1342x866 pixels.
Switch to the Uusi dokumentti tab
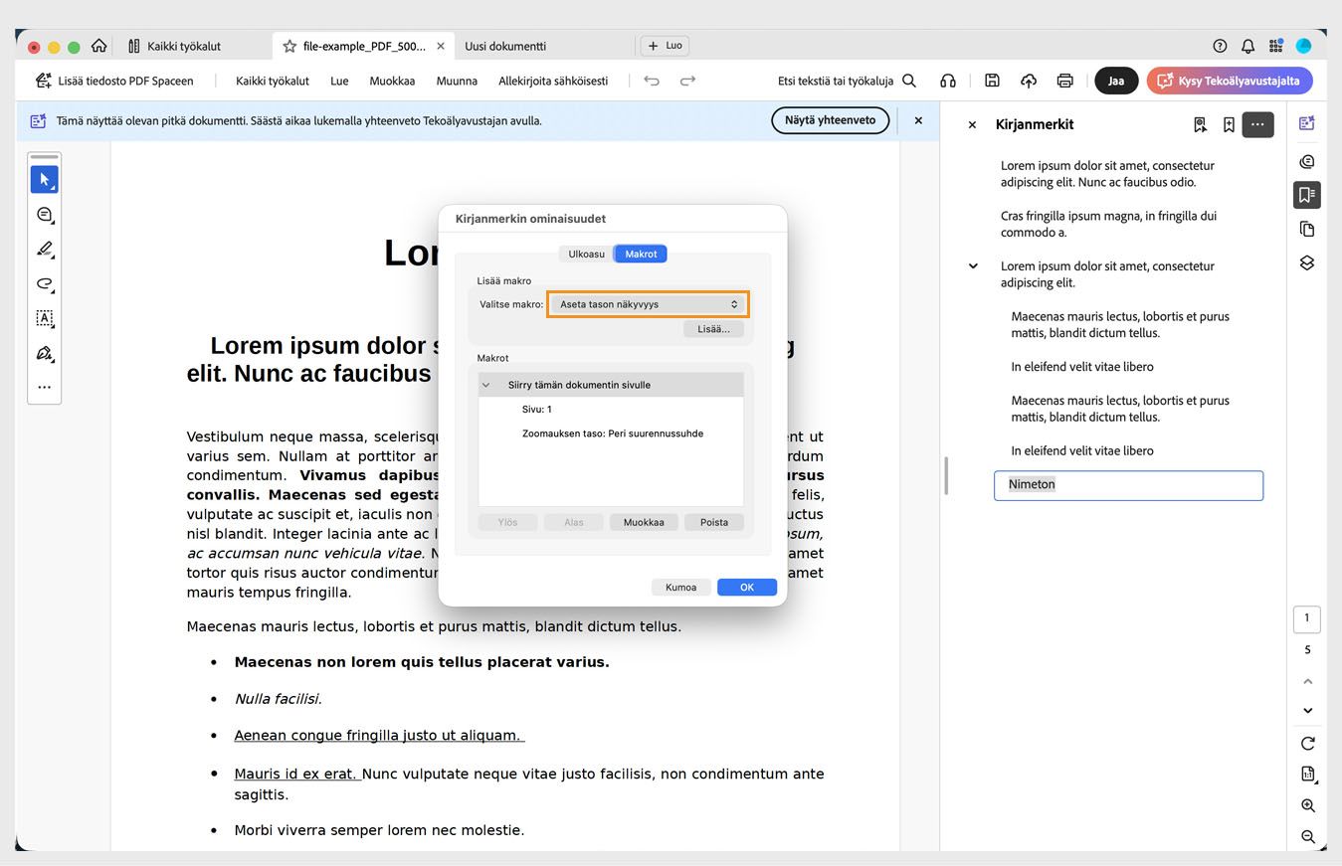[505, 46]
